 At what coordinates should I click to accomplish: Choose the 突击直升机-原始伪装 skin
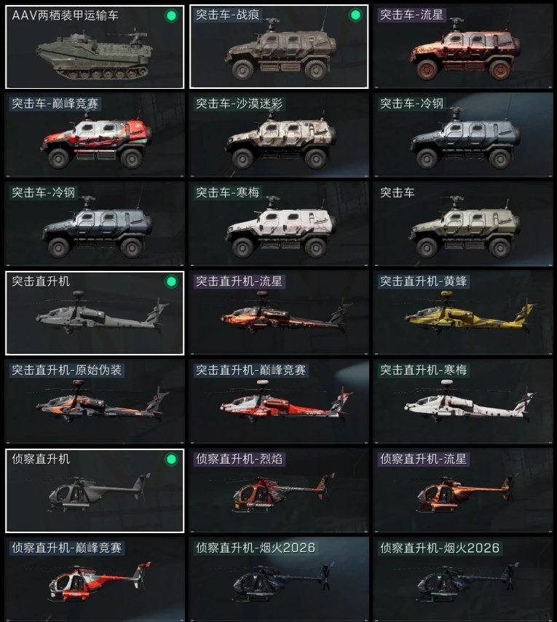(95, 402)
